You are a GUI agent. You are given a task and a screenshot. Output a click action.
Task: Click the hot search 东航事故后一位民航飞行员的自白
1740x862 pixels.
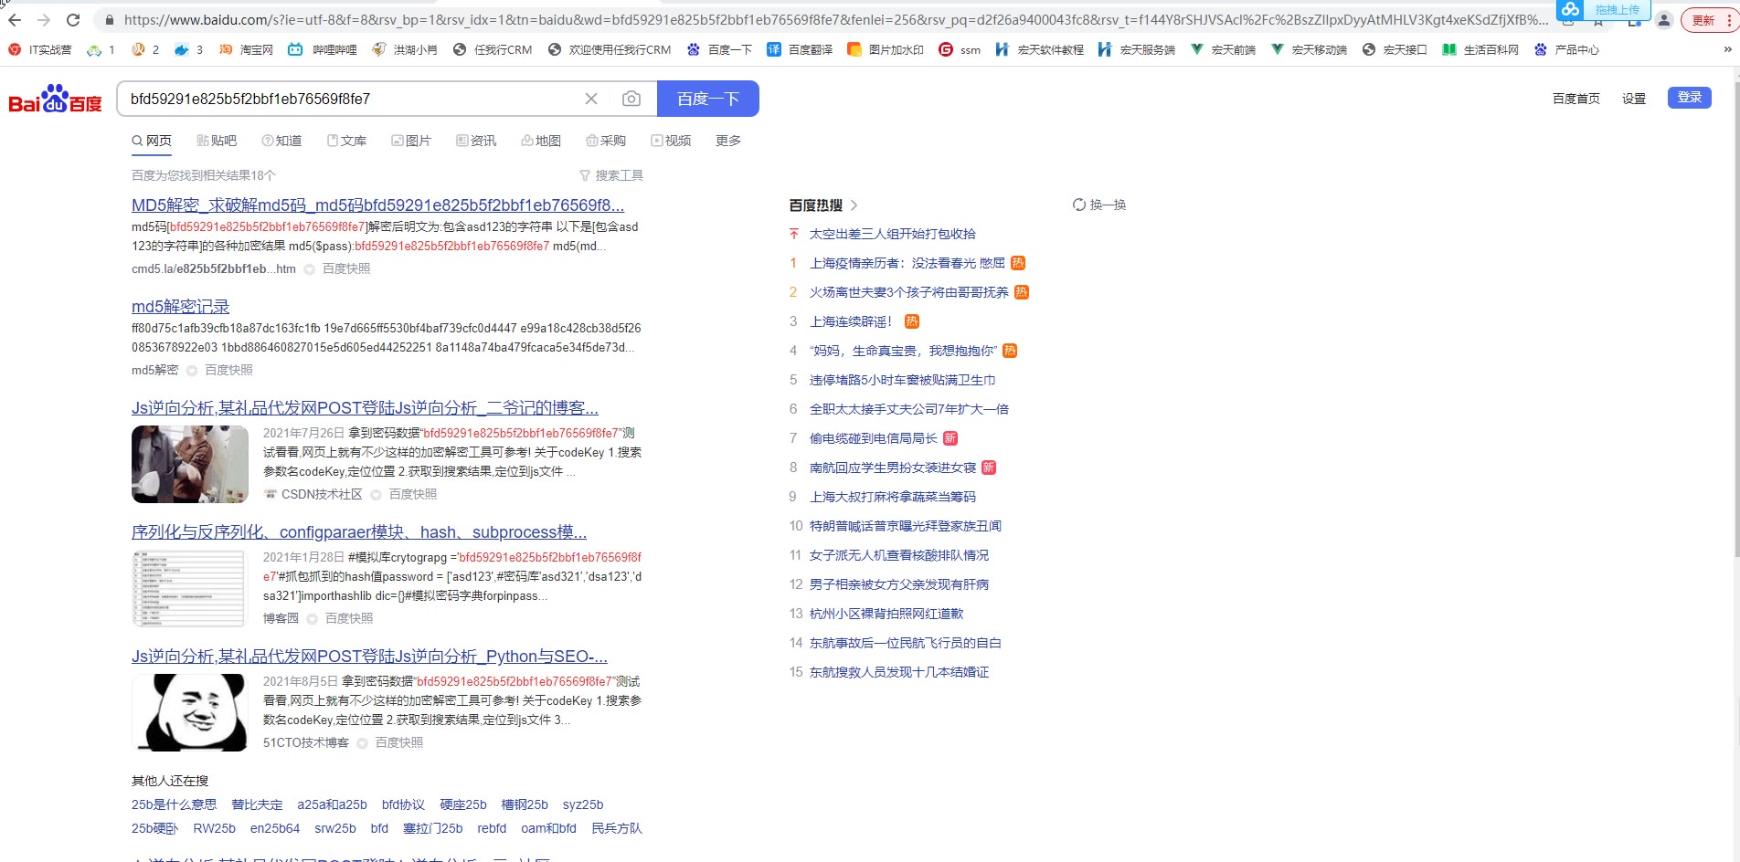906,643
